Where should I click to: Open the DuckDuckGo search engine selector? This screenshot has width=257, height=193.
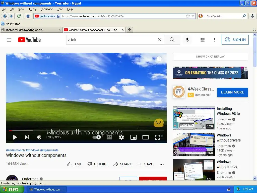(x=202, y=16)
